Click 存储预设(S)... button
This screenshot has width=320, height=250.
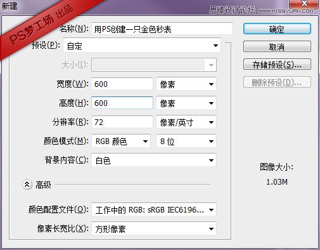(x=277, y=64)
